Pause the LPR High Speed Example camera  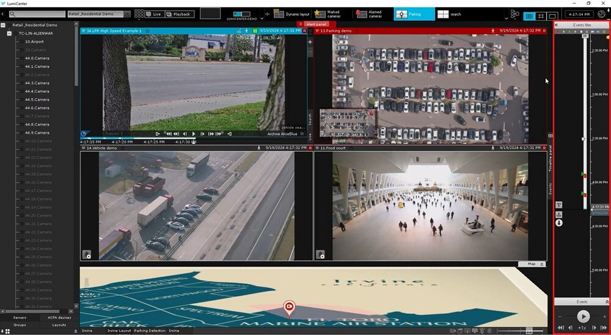point(255,31)
